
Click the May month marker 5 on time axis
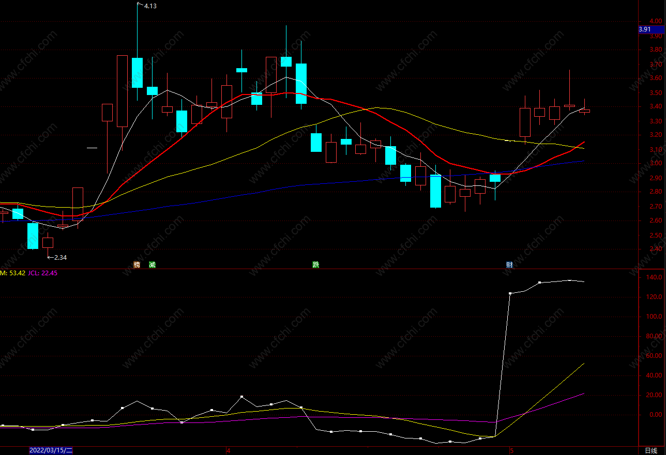click(x=511, y=450)
